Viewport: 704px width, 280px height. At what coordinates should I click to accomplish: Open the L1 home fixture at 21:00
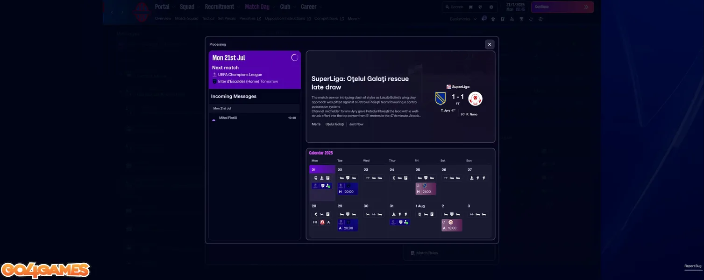coord(426,189)
